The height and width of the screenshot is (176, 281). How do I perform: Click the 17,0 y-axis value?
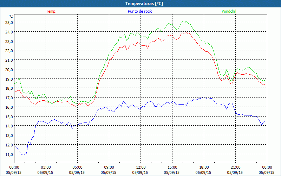click(9, 98)
